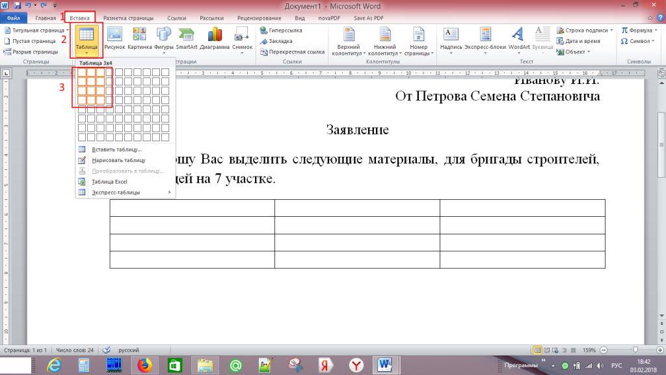Screen dimensions: 666x375
Task: Open Номер страницы page number menu
Action: point(419,40)
